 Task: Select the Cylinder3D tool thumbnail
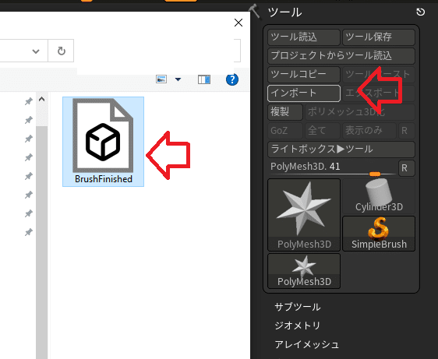click(x=379, y=196)
